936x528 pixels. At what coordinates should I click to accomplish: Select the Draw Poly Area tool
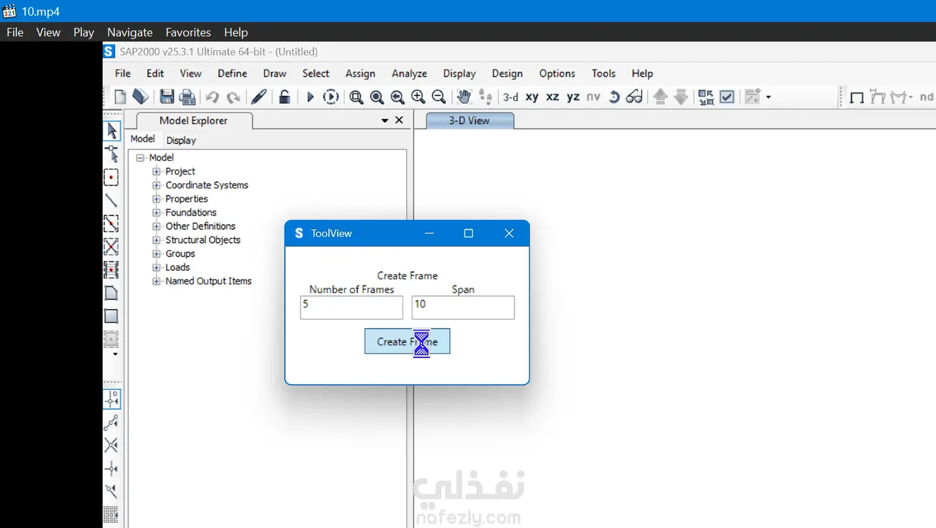112,293
